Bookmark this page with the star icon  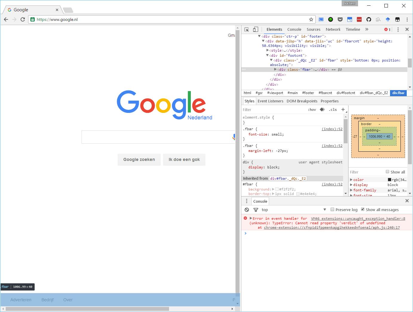(311, 19)
